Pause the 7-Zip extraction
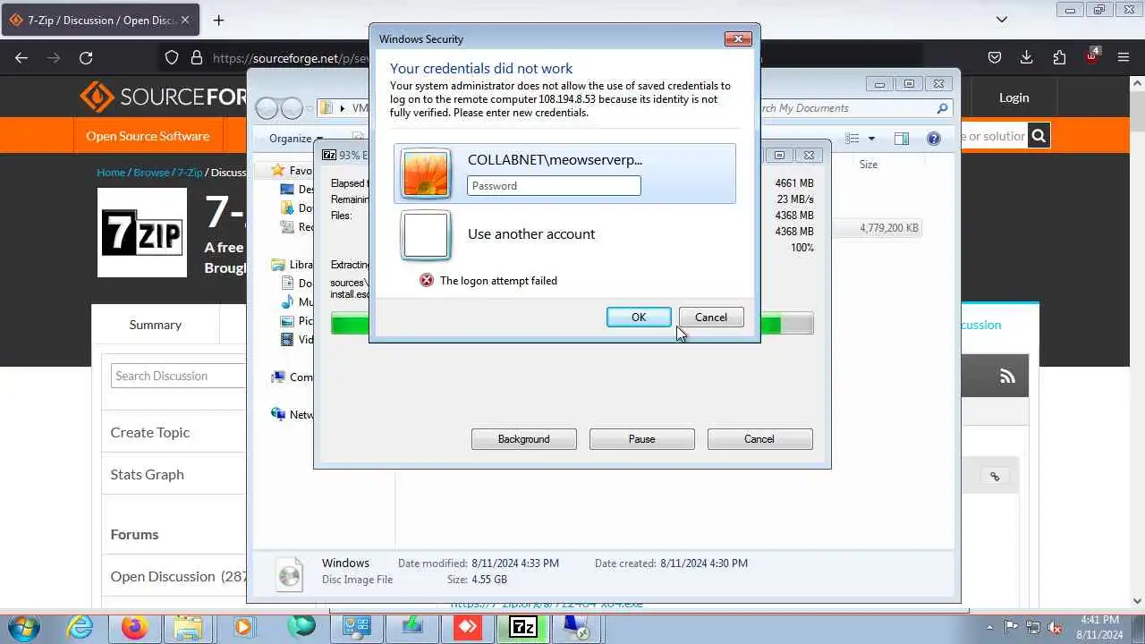 tap(642, 439)
